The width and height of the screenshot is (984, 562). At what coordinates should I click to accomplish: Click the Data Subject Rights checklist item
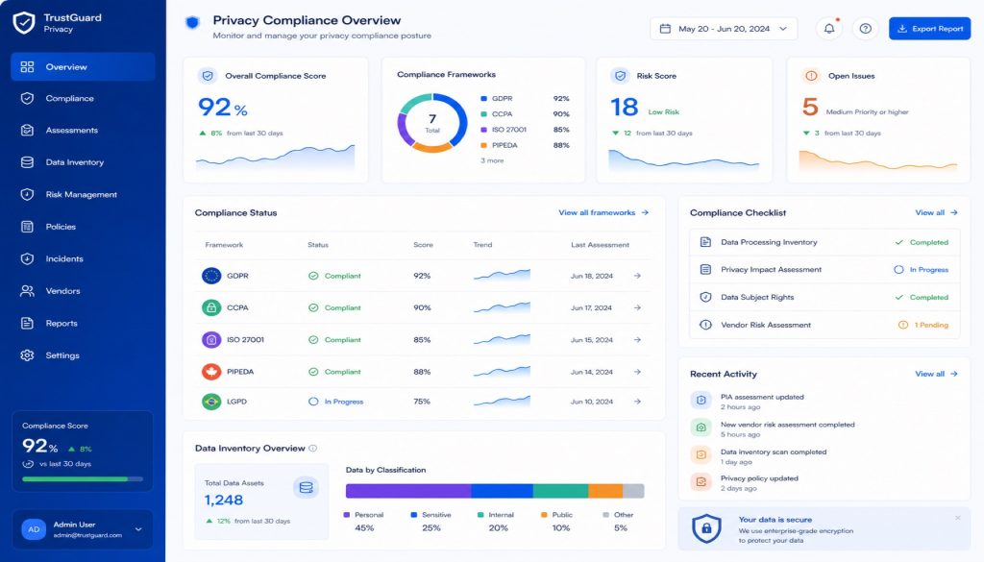[x=824, y=297]
